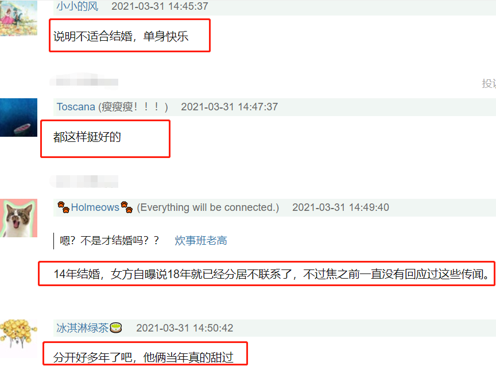Click Toscana username link
Screen dimensions: 496x366
tap(76, 107)
